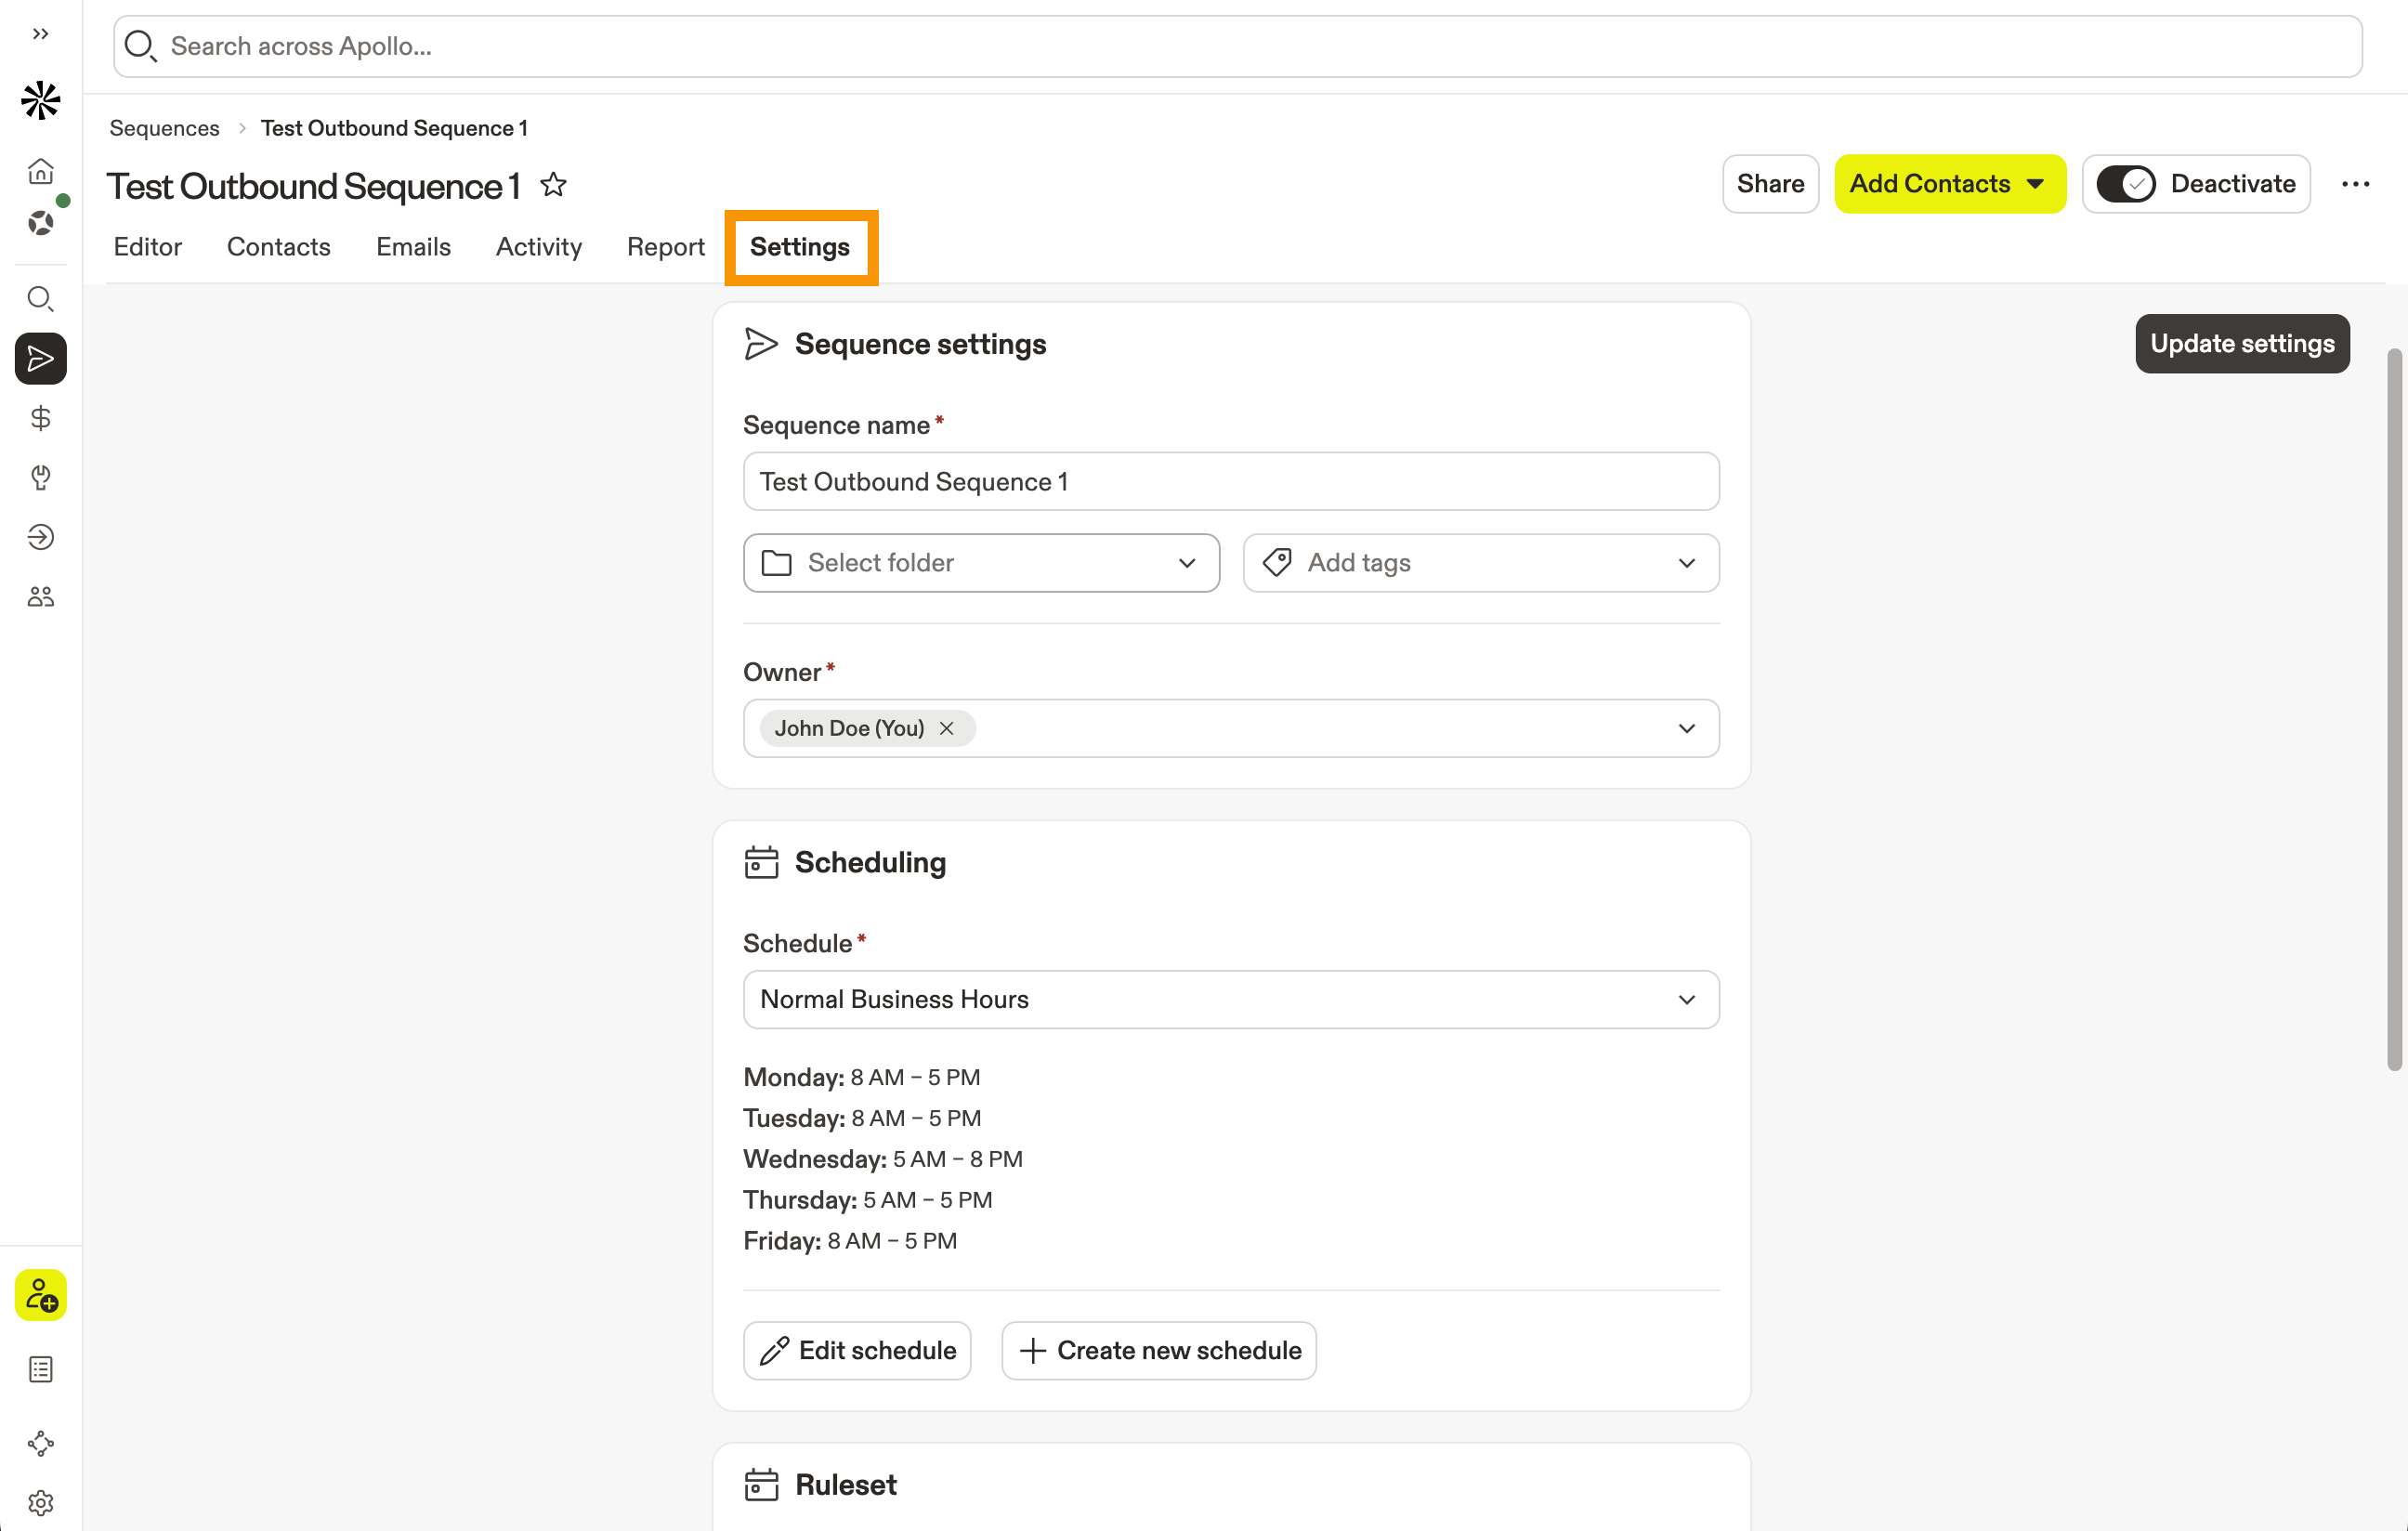Expand the Add tags dropdown
Viewport: 2408px width, 1531px height.
pyautogui.click(x=1480, y=563)
